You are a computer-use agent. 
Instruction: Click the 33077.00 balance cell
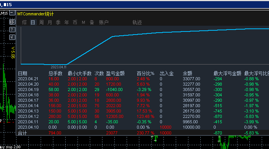coord(191,79)
